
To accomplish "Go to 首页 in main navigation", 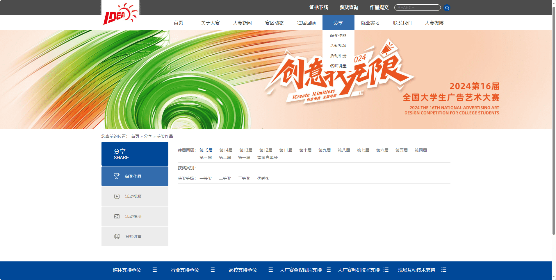I will (178, 23).
